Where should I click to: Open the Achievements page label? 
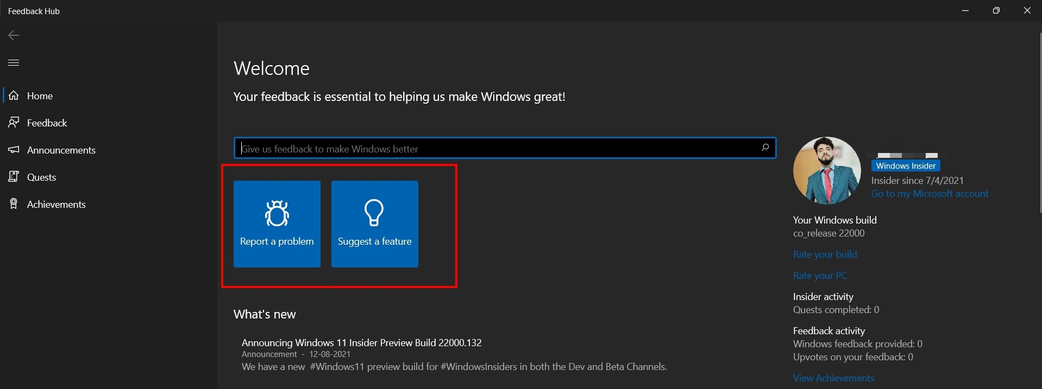[x=56, y=205]
